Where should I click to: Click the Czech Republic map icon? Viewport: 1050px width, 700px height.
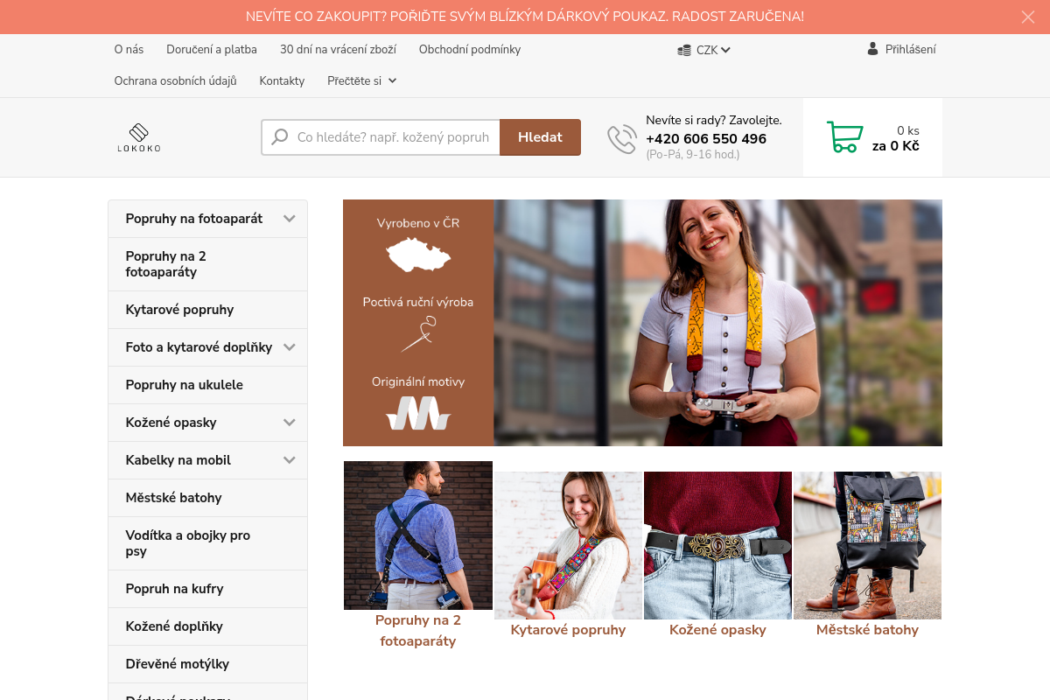pos(418,255)
